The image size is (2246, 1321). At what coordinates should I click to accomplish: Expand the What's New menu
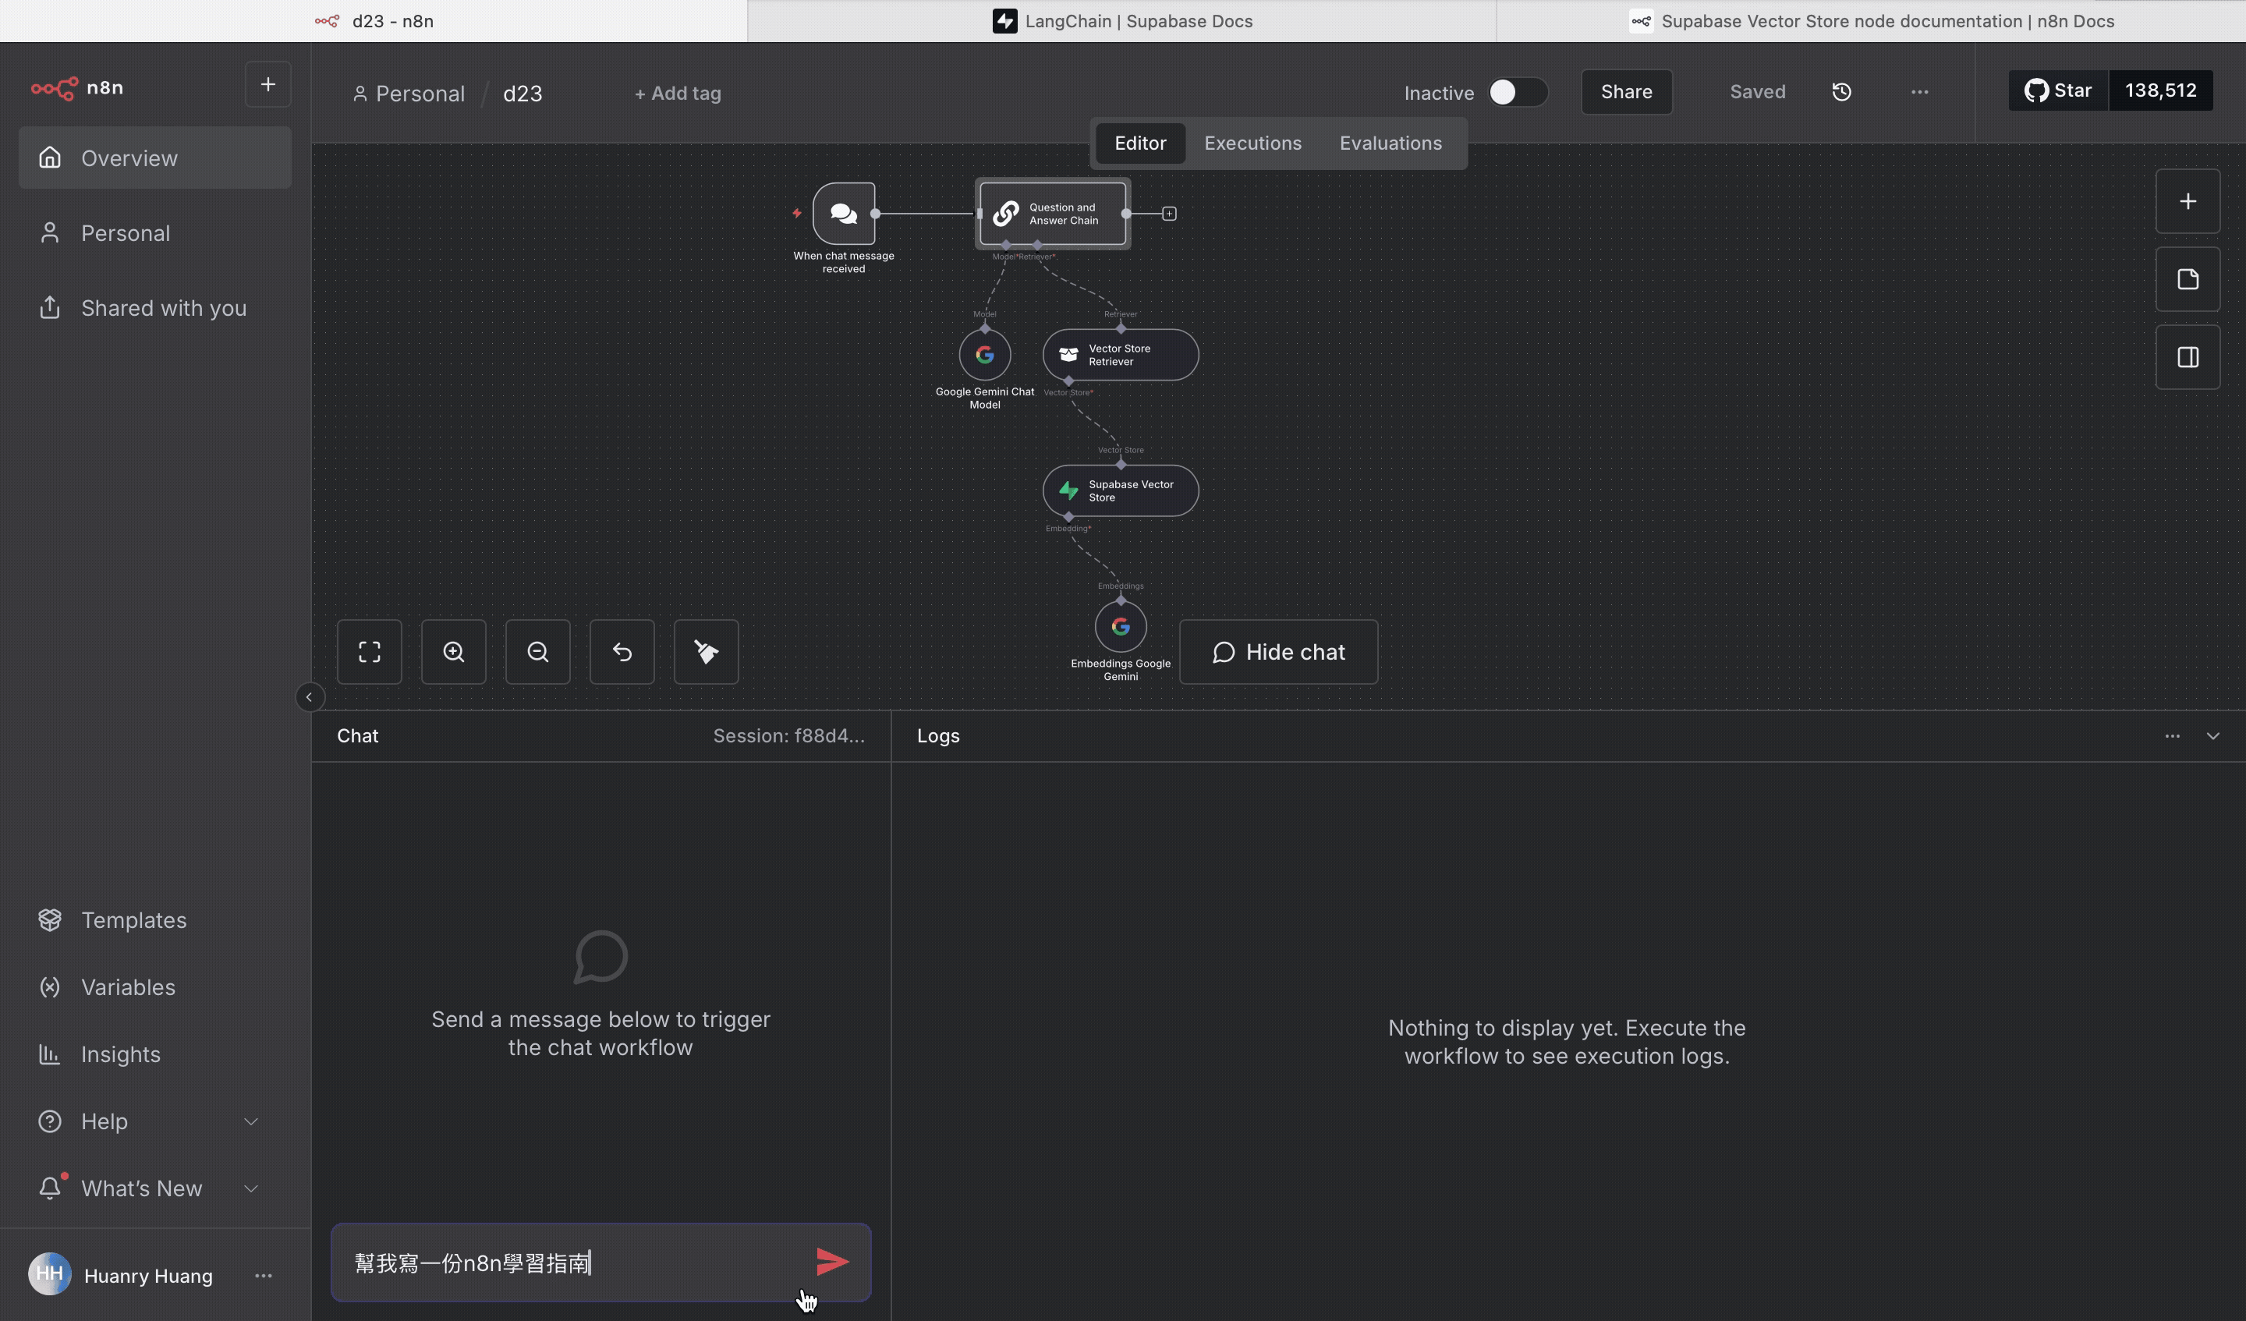point(155,1188)
